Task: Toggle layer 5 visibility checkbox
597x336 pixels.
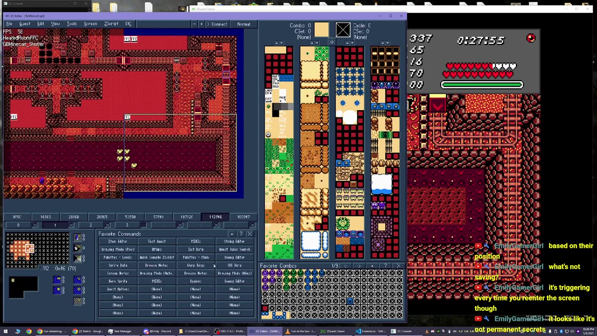Action: click(216, 225)
